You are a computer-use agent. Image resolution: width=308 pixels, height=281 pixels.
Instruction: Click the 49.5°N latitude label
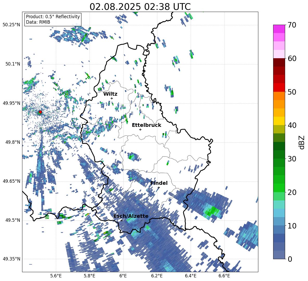coord(13,220)
